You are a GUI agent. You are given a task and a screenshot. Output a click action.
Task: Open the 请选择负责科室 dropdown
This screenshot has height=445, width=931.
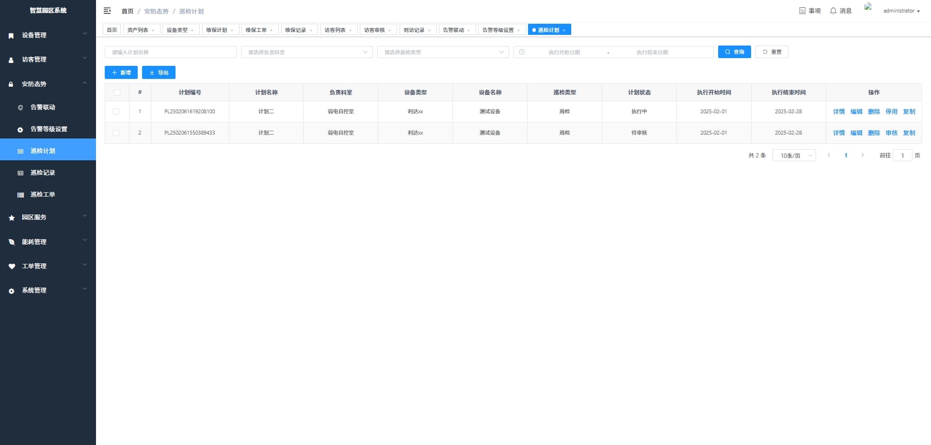pos(306,52)
